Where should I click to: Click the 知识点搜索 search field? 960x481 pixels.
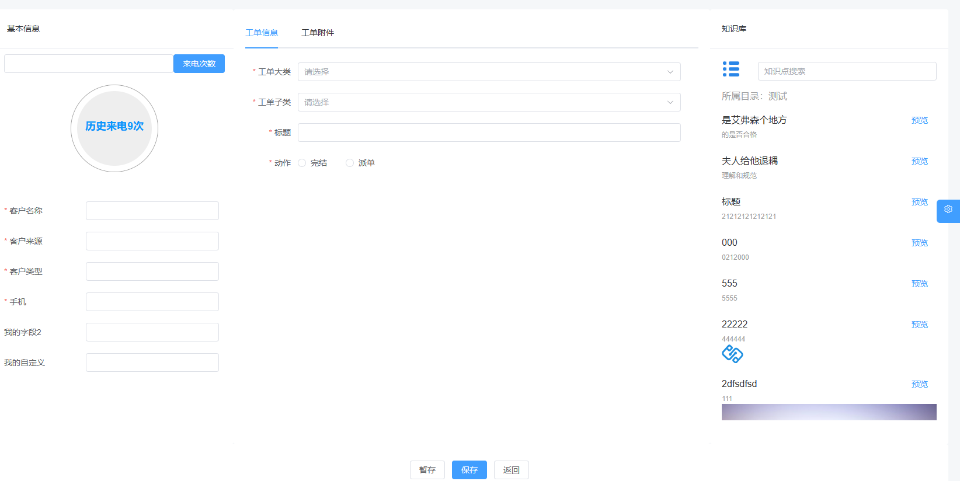(847, 71)
